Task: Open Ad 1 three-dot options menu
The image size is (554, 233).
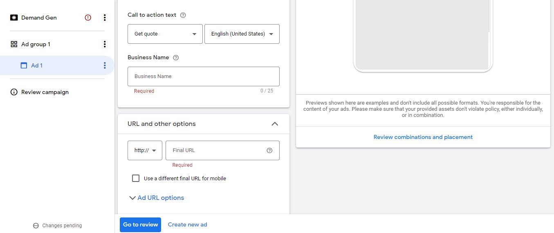Action: (105, 65)
